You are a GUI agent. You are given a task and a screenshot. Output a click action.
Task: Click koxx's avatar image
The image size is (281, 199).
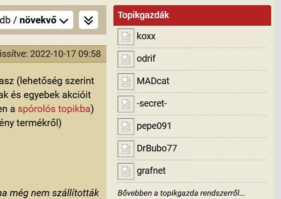(x=126, y=36)
